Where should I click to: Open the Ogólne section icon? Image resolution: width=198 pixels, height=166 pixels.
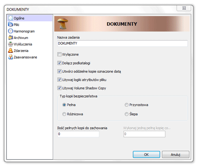coord(11,18)
